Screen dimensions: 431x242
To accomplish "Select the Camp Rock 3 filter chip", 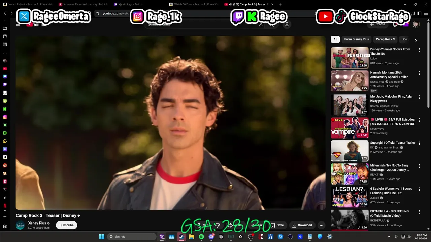I will 385,39.
